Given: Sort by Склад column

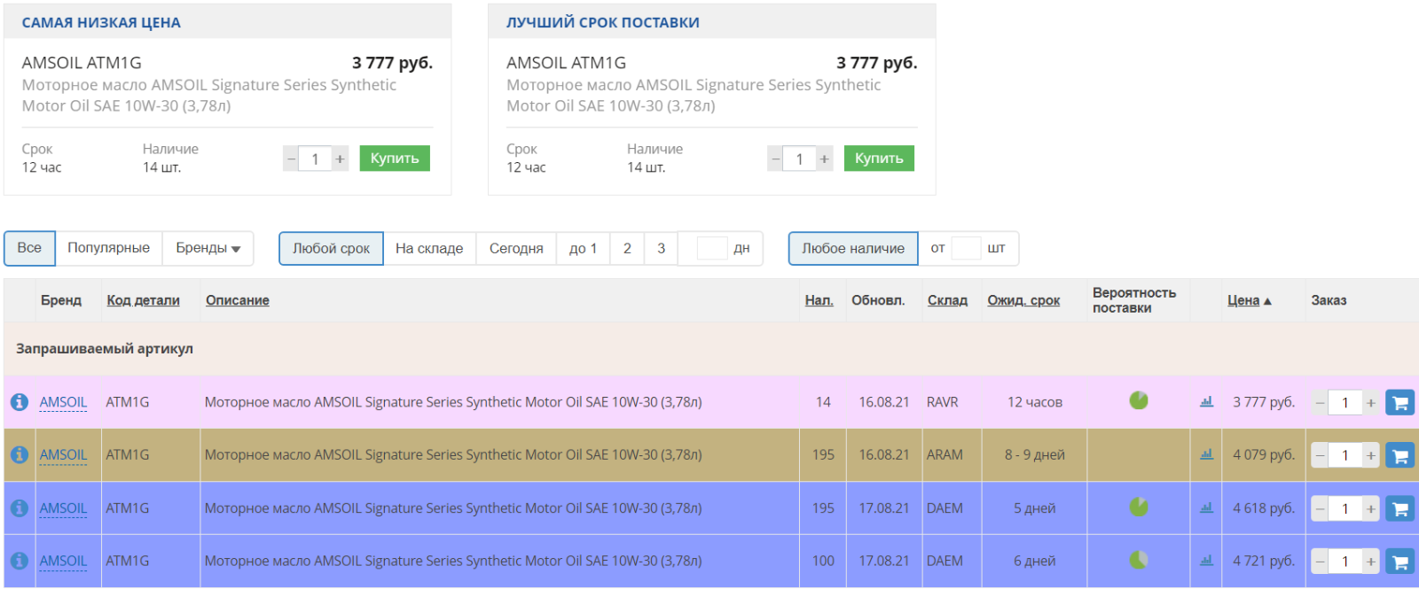Looking at the screenshot, I should 947,300.
